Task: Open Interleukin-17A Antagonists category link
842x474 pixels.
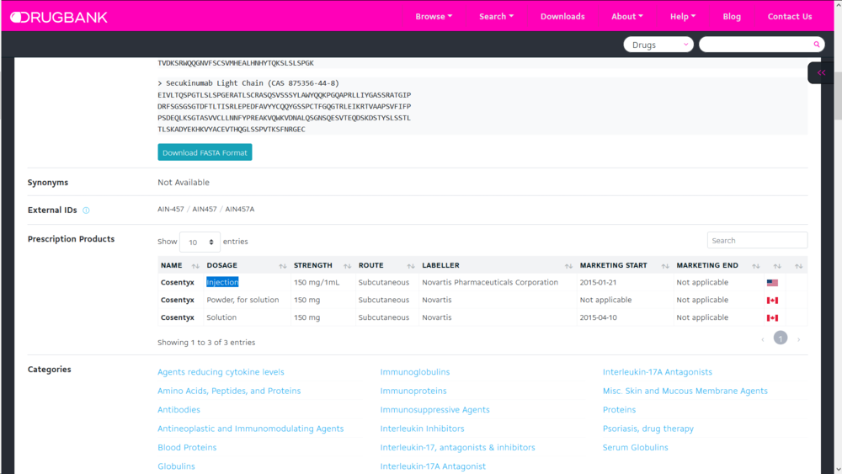Action: 657,372
